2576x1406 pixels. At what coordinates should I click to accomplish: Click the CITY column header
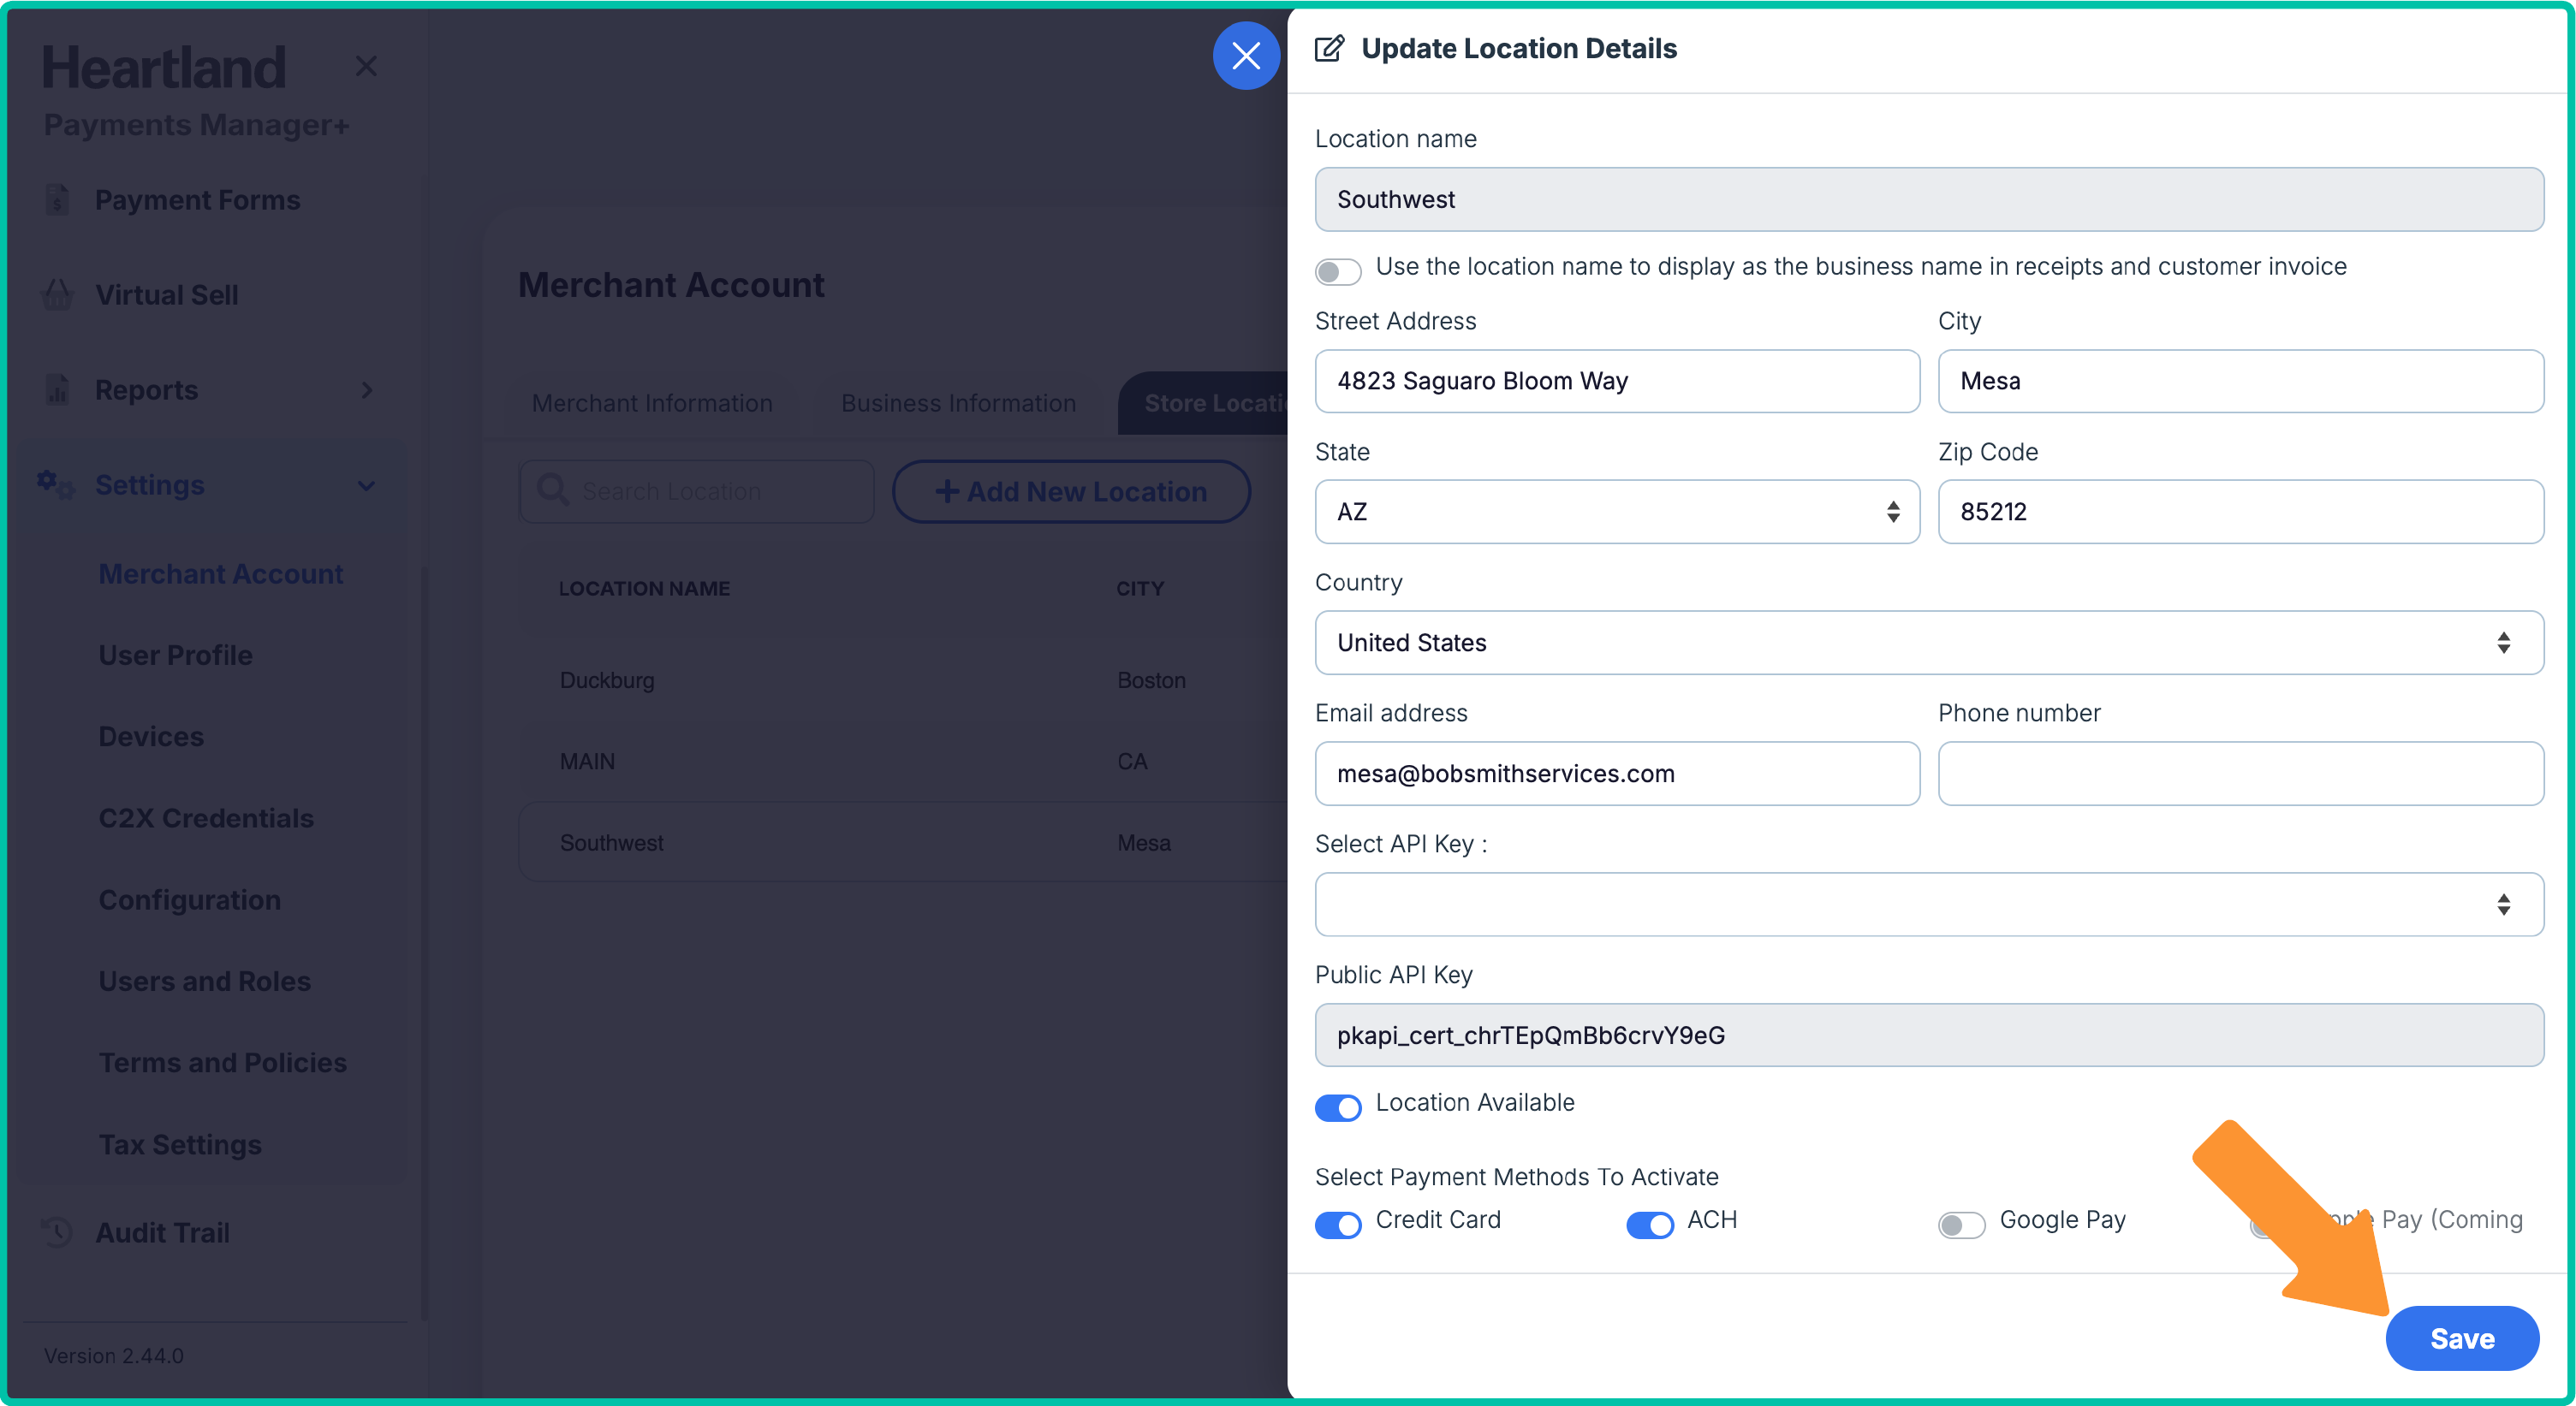click(x=1140, y=589)
